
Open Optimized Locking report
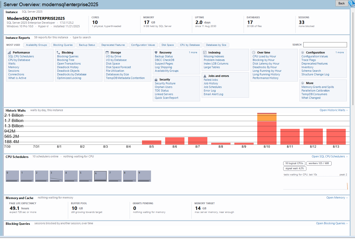69,78
